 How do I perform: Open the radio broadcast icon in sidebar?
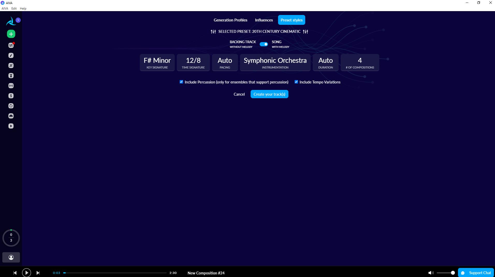click(x=11, y=86)
